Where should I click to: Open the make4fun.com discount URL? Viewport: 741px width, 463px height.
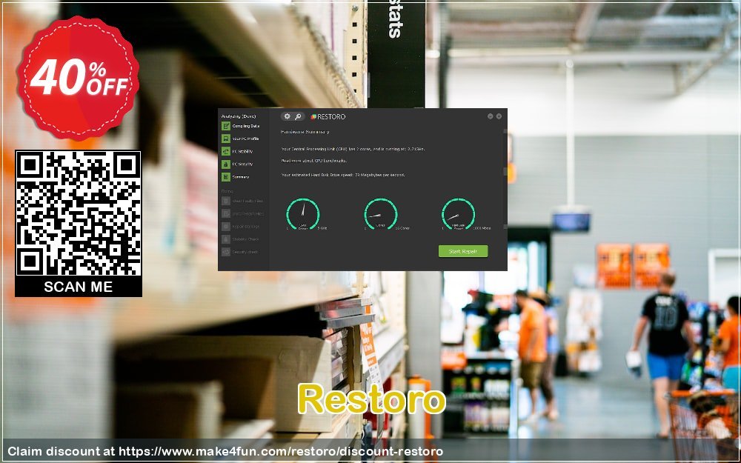281,451
